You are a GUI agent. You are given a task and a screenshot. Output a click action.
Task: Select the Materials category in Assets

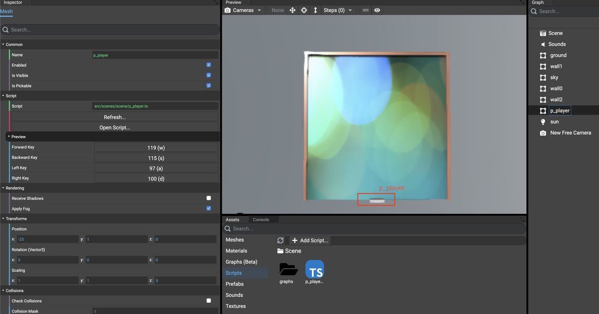click(x=236, y=251)
